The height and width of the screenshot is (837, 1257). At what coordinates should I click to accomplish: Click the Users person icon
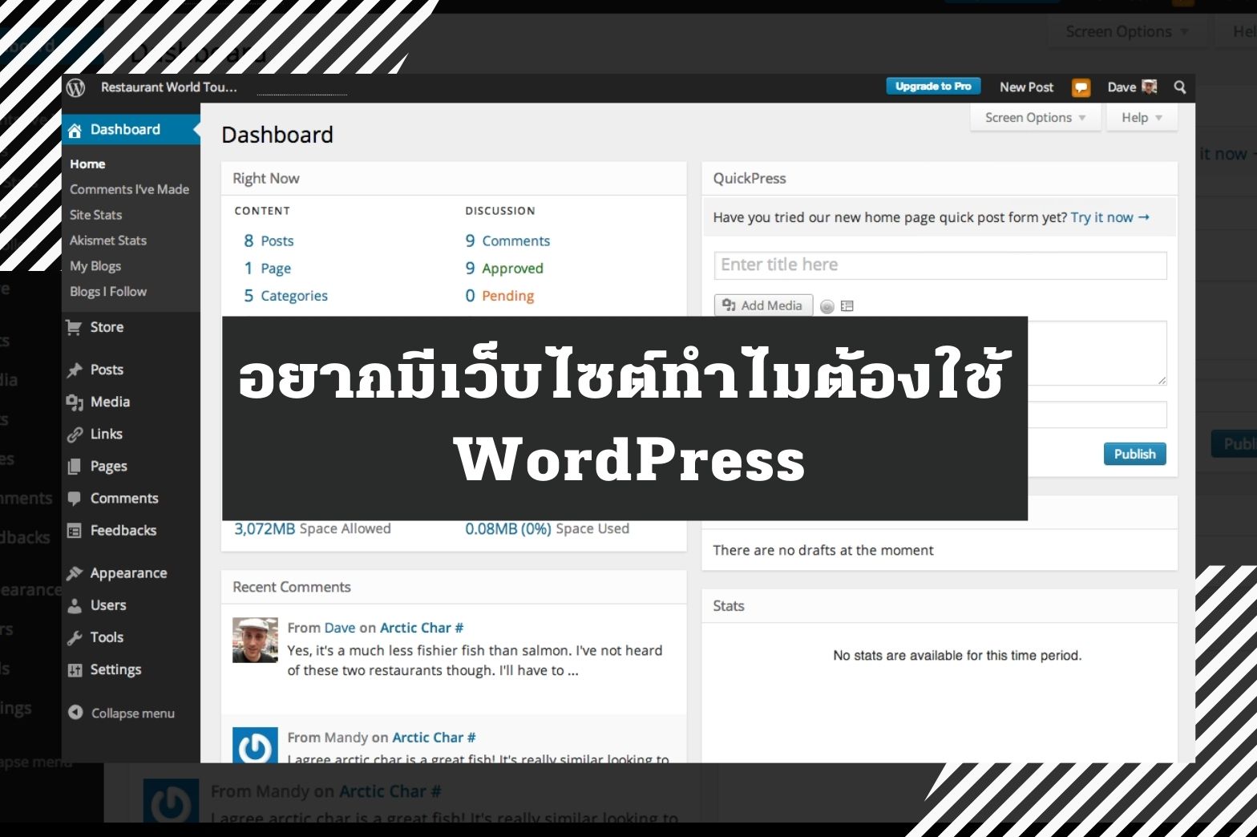(x=75, y=605)
